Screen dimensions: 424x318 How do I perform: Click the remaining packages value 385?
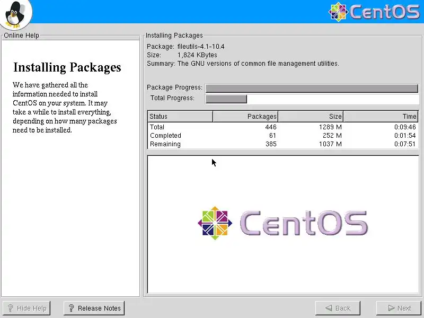coord(271,144)
